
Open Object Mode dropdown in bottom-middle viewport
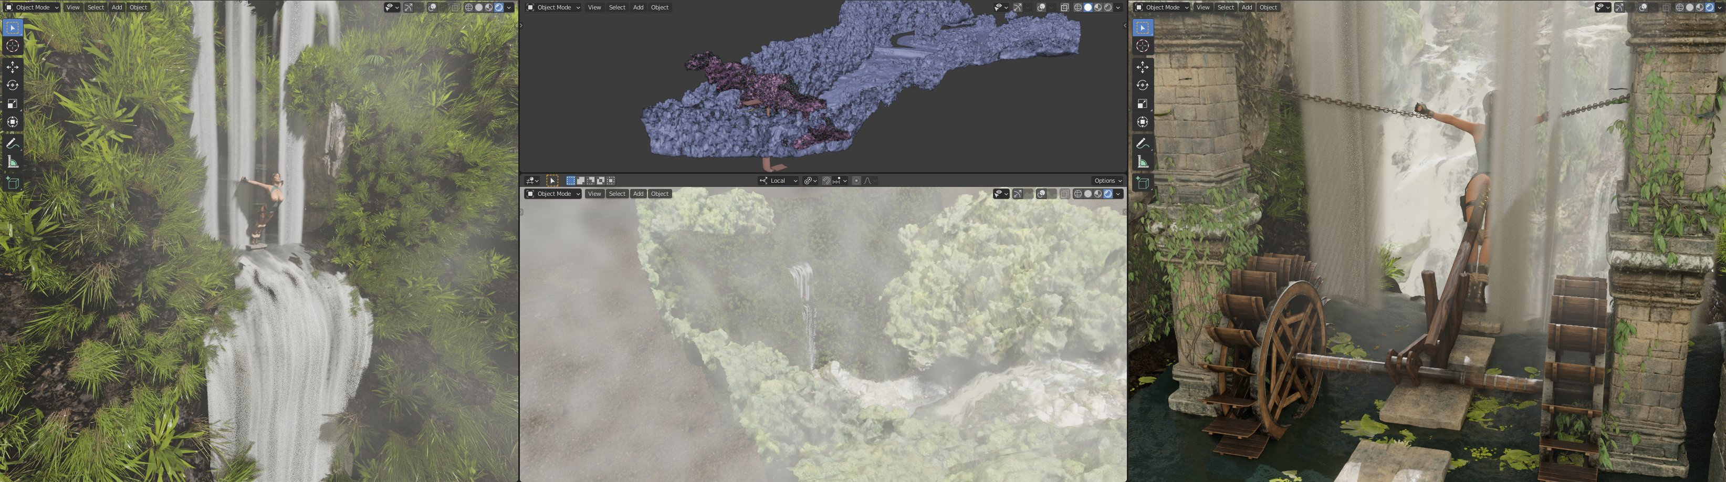click(553, 194)
